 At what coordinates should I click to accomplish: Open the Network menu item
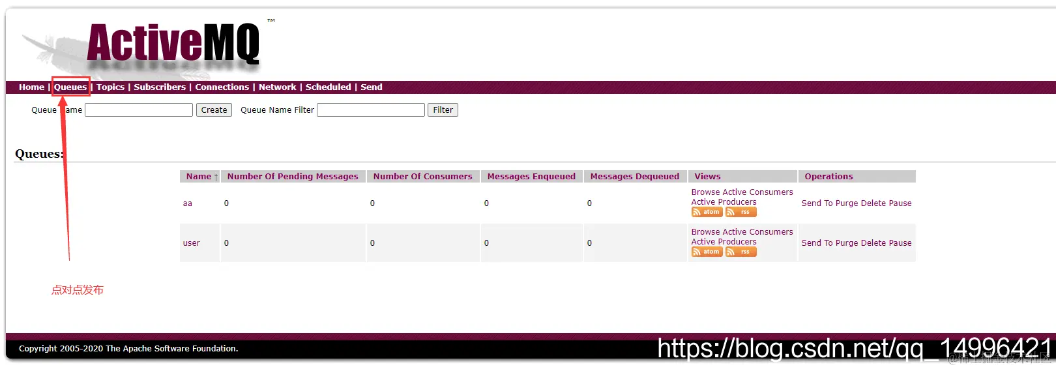tap(277, 87)
